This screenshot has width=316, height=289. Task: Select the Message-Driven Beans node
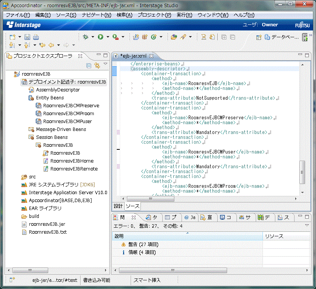click(x=61, y=129)
